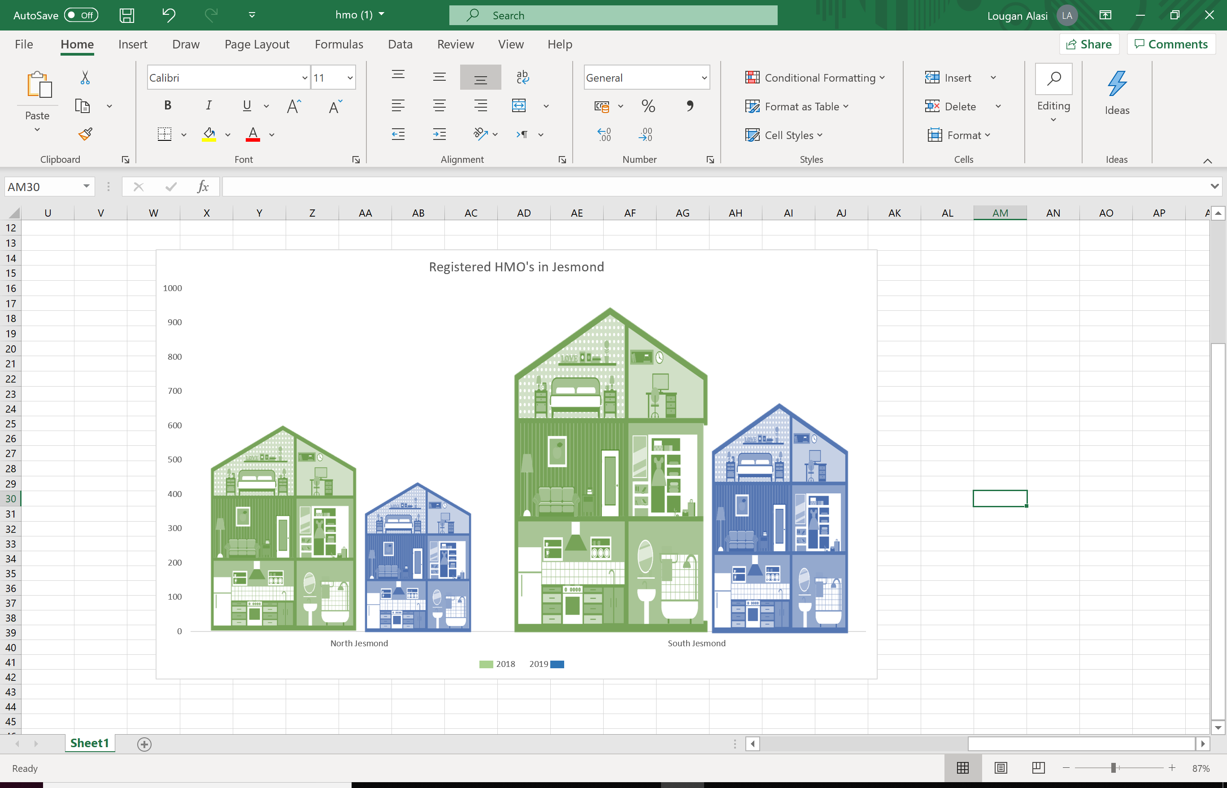
Task: Click the Cut scissors icon
Action: coord(85,78)
